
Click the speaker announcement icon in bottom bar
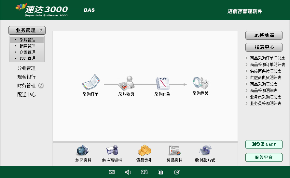pyautogui.click(x=128, y=172)
